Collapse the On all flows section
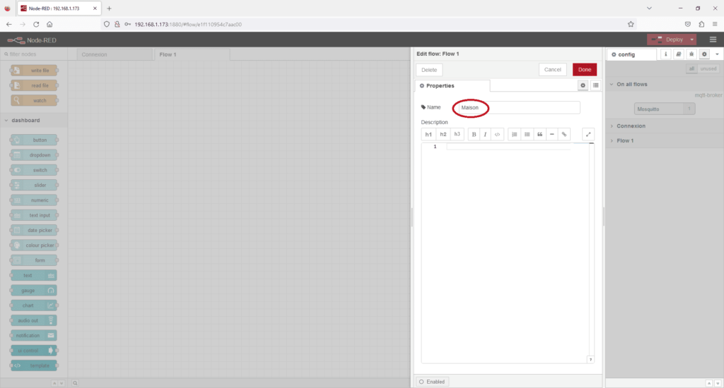Viewport: 724px width, 388px height. click(x=631, y=84)
